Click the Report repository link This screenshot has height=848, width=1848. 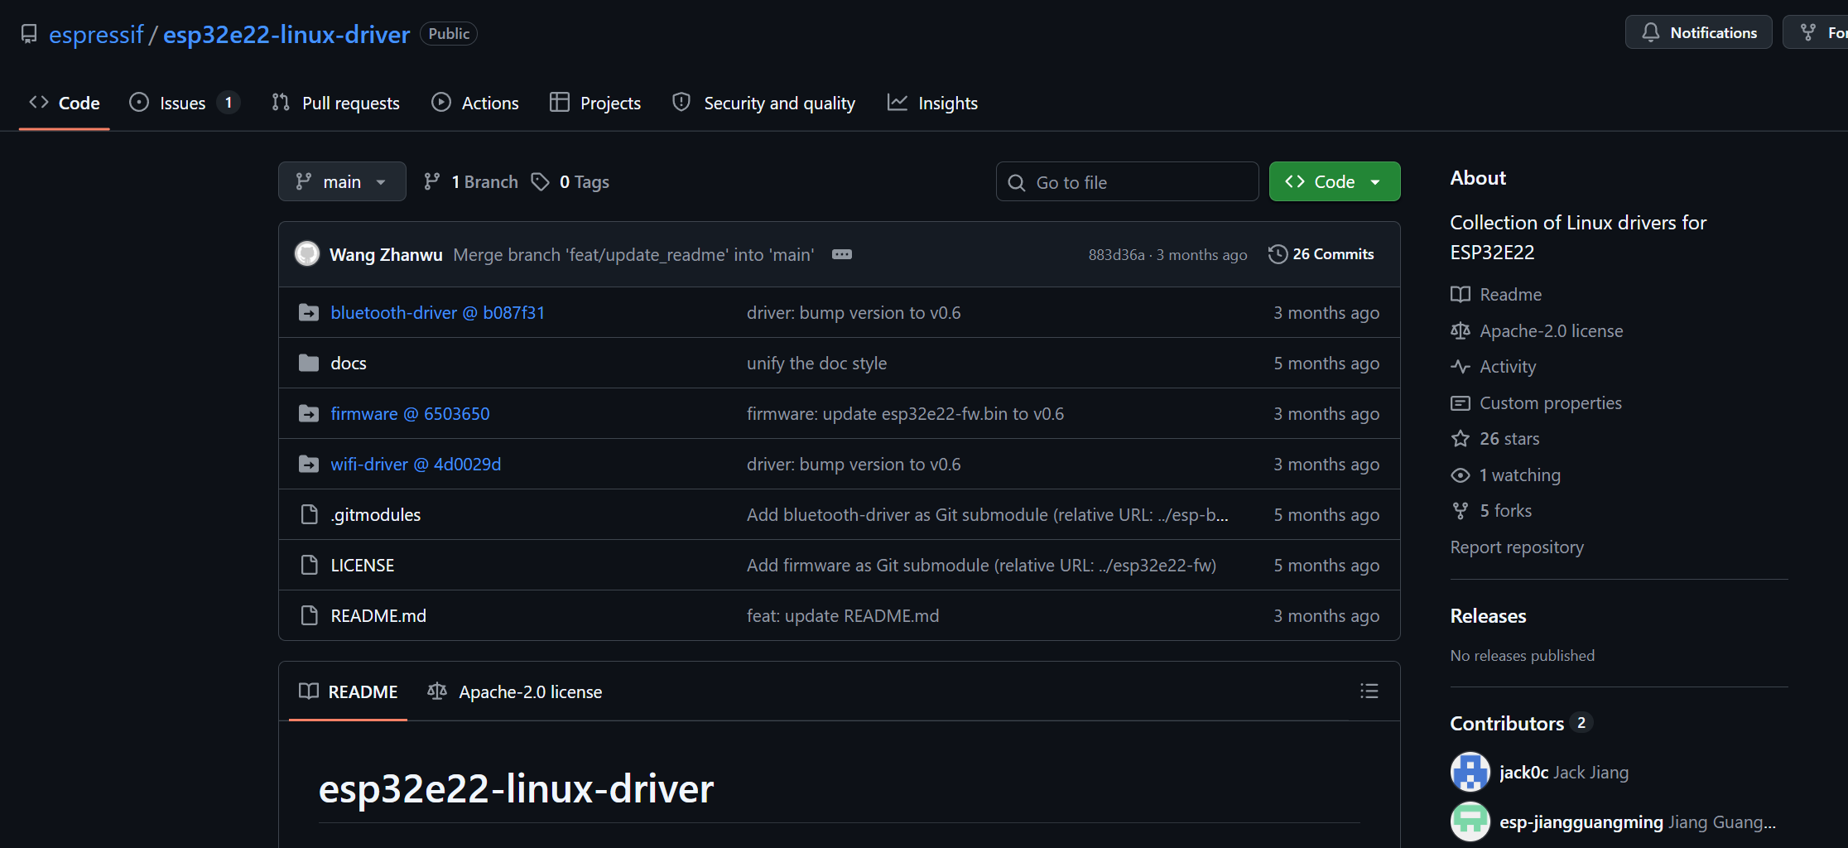[x=1517, y=547]
